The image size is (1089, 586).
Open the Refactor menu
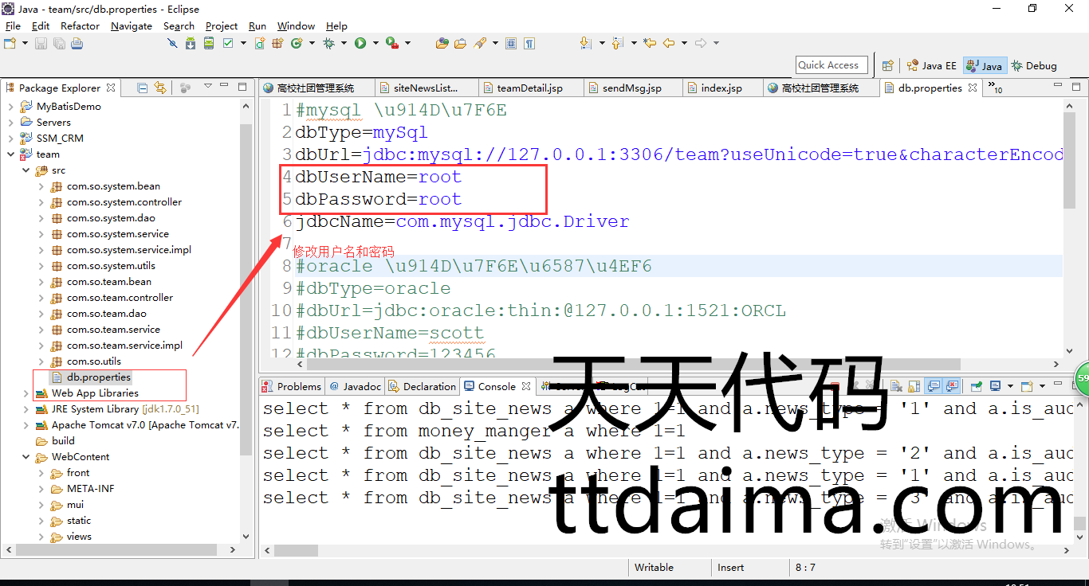point(80,25)
